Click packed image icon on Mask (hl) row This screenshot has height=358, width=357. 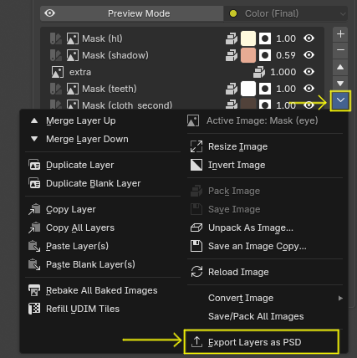click(x=232, y=38)
